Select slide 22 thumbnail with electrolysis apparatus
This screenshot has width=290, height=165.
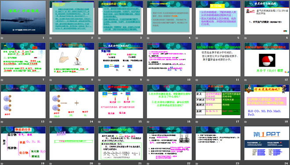pyautogui.click(x=170, y=143)
